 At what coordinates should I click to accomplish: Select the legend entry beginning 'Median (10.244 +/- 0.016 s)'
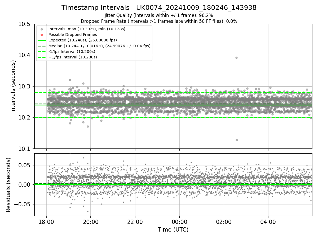point(99,46)
